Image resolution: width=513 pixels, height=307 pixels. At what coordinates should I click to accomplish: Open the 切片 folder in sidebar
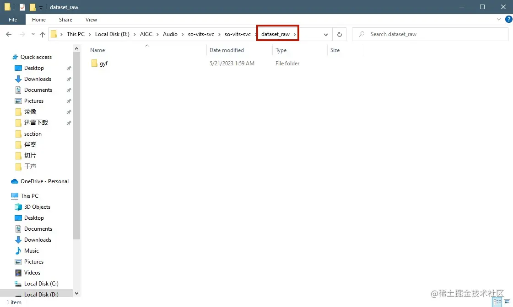pos(30,156)
